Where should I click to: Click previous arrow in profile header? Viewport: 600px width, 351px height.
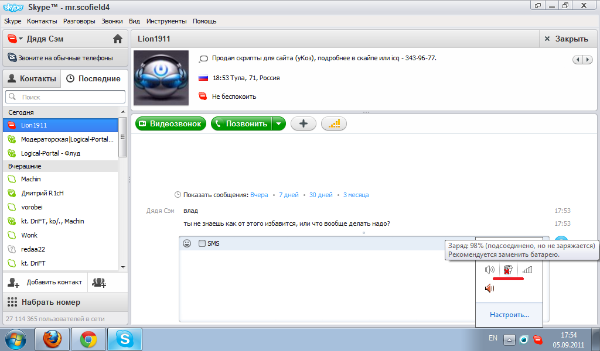pos(578,60)
